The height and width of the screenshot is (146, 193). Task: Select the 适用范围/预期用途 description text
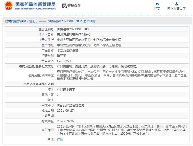122,75
